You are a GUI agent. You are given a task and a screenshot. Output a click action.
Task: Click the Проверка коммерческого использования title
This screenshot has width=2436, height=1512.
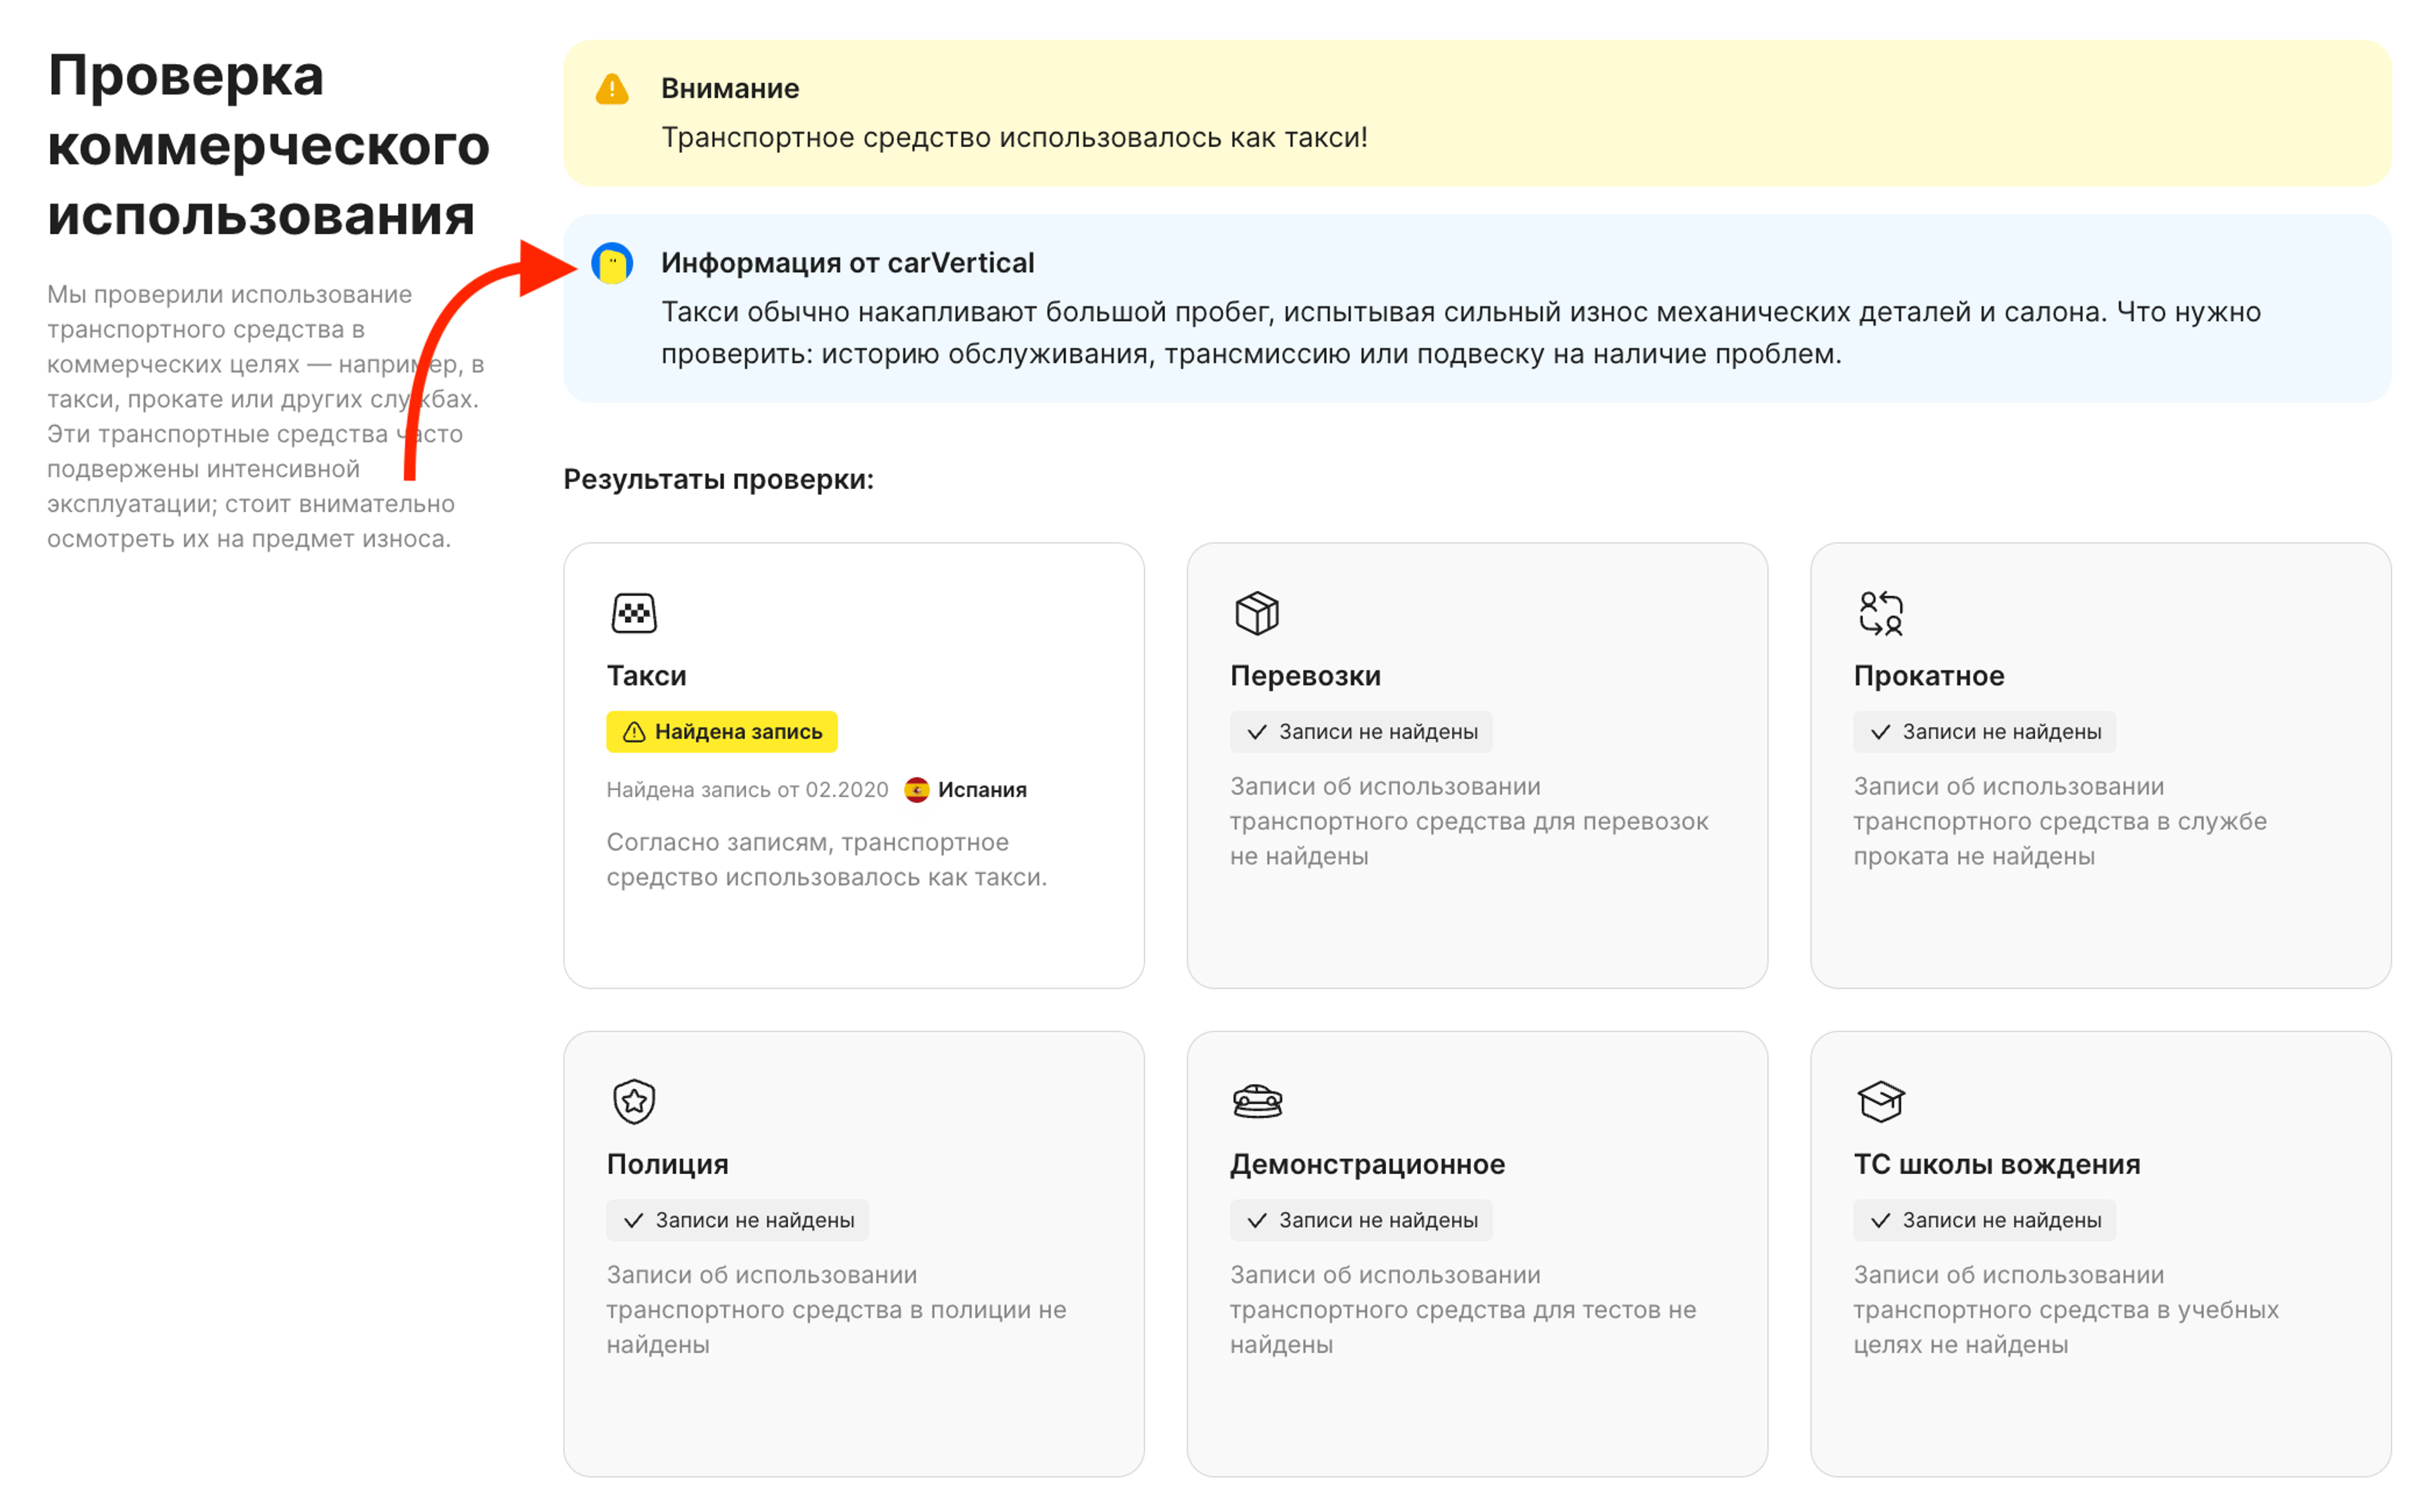[269, 146]
